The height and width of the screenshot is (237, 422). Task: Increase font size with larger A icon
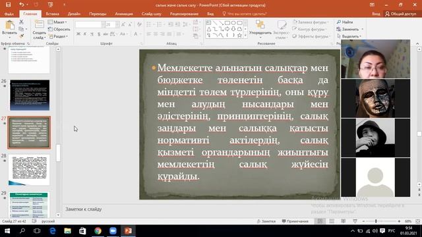pyautogui.click(x=123, y=24)
